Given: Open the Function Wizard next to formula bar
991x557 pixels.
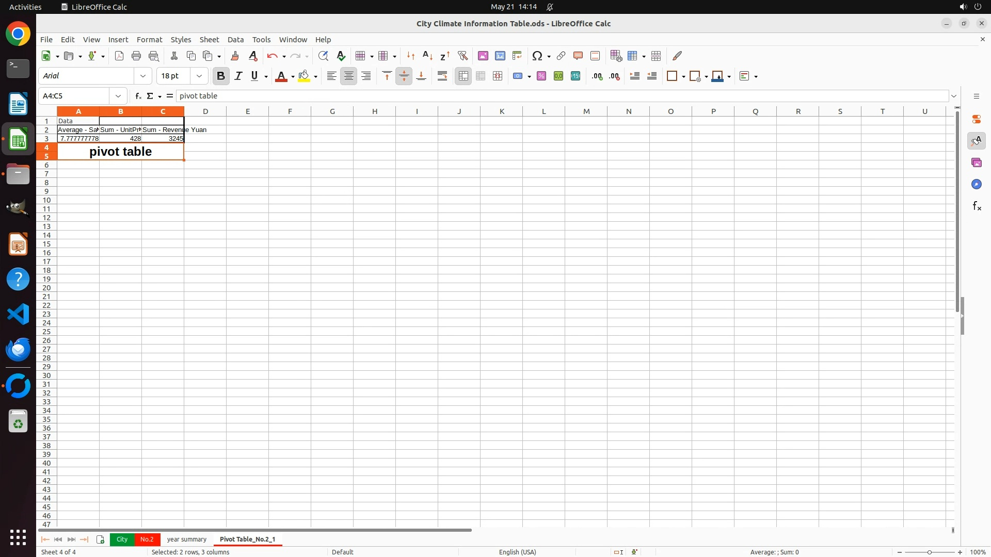Looking at the screenshot, I should tap(138, 96).
